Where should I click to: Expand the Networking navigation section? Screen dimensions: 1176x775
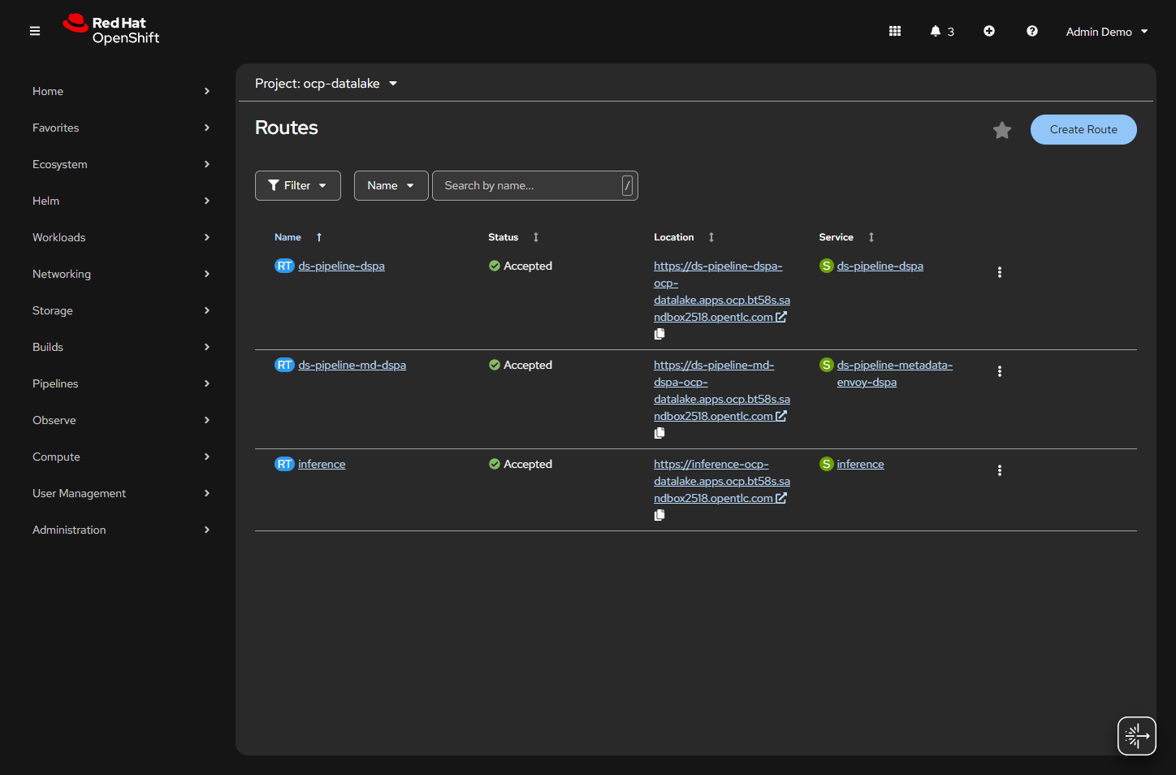[121, 274]
